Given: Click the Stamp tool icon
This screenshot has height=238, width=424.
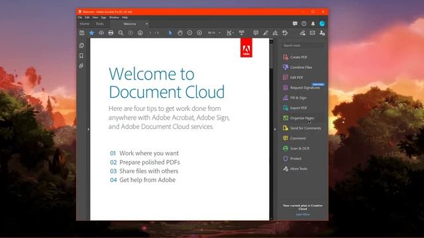Looking at the screenshot, I should [x=285, y=33].
